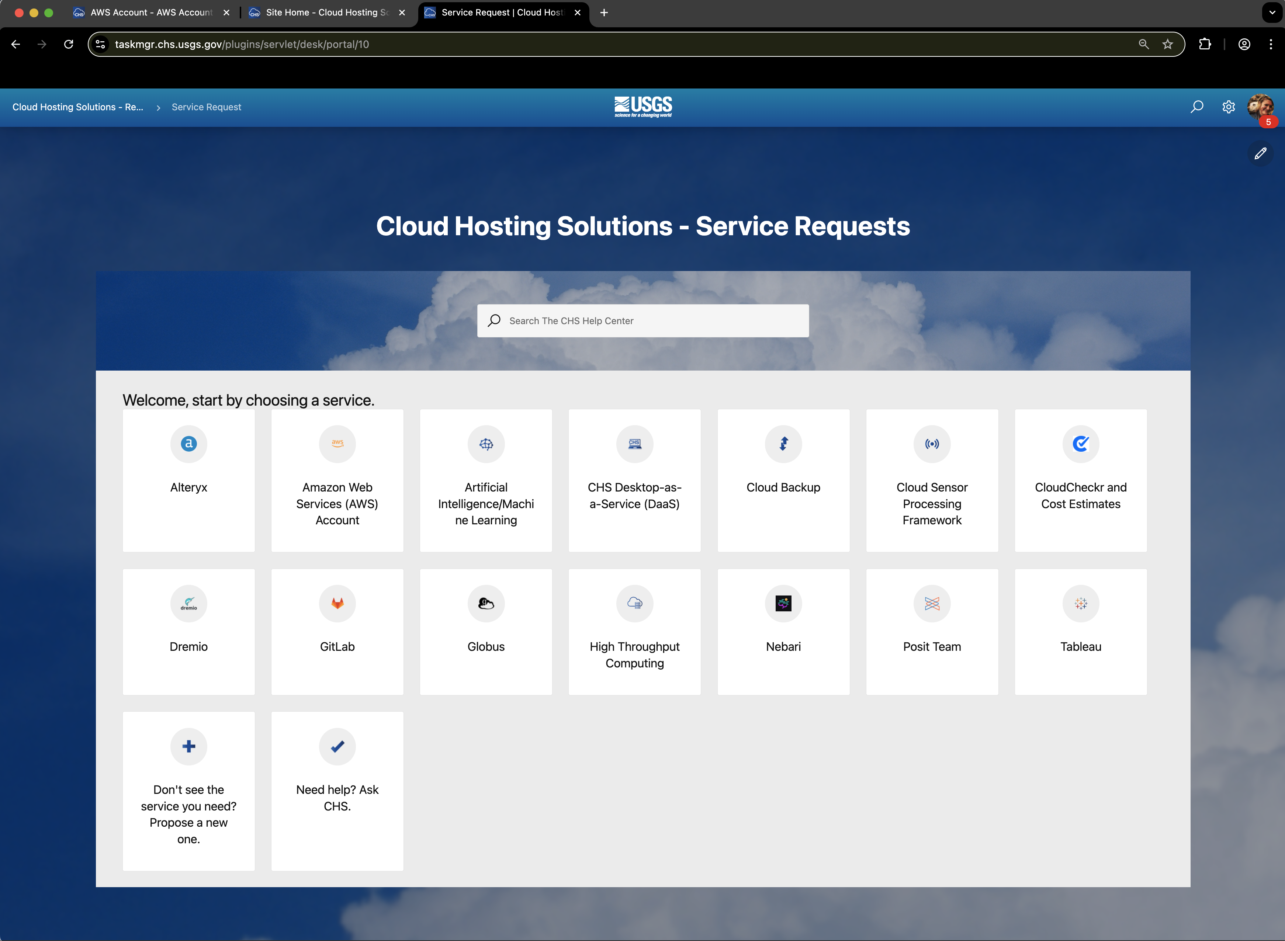Viewport: 1285px width, 941px height.
Task: Reload the page
Action: (68, 44)
